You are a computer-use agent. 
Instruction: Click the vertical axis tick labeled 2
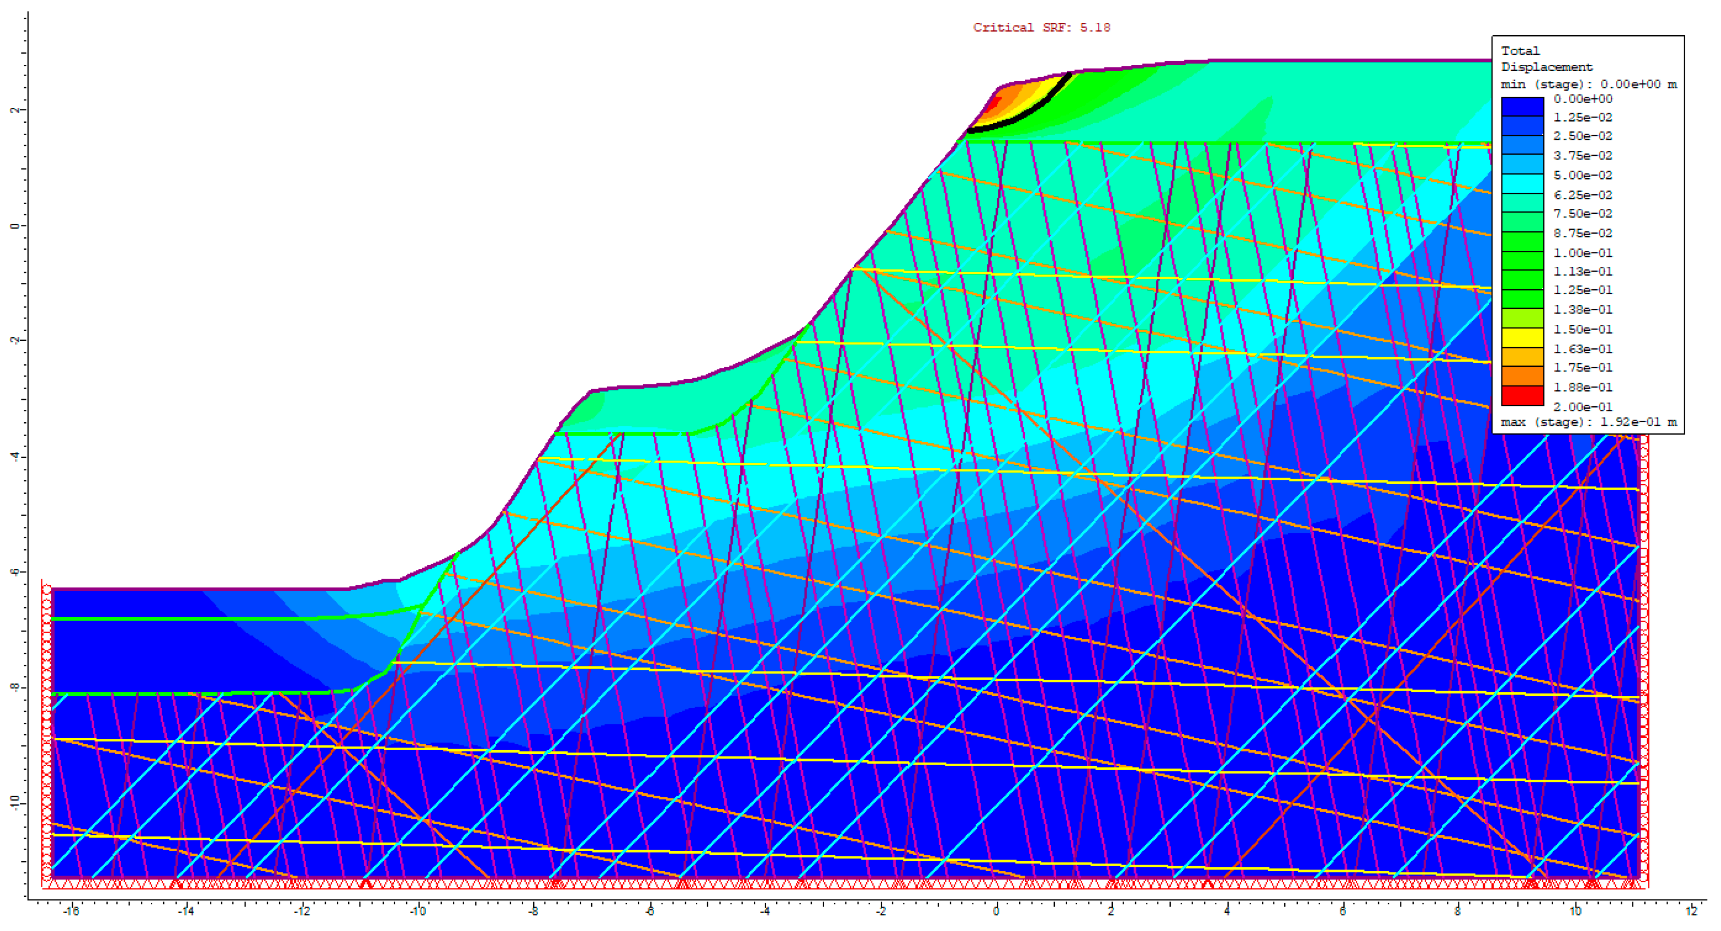click(x=15, y=110)
